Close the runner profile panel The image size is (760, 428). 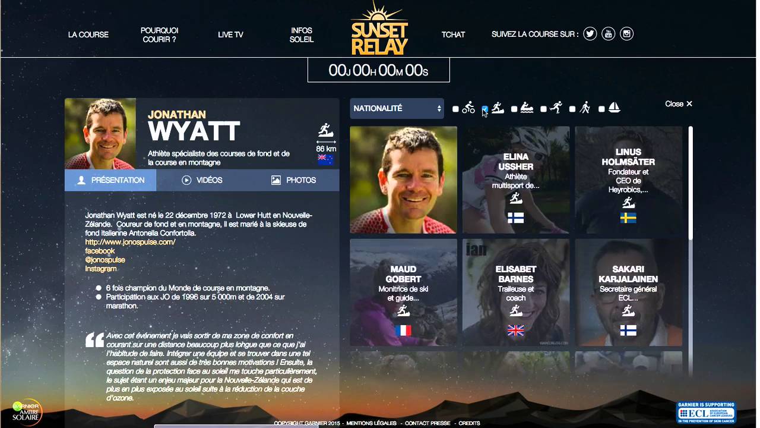point(679,103)
